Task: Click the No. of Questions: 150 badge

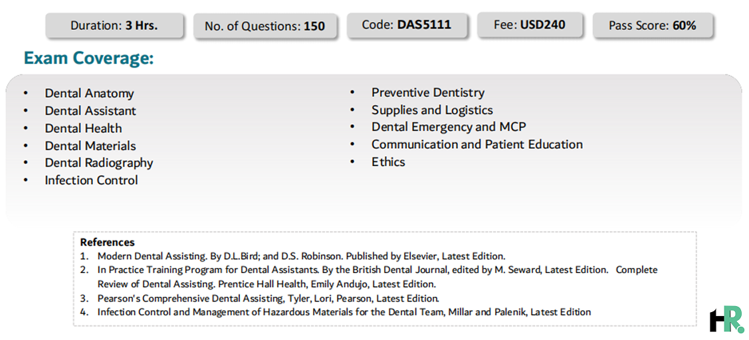Action: pos(265,26)
